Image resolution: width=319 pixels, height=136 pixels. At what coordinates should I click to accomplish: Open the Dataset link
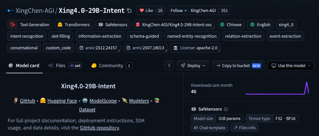[x=87, y=110]
